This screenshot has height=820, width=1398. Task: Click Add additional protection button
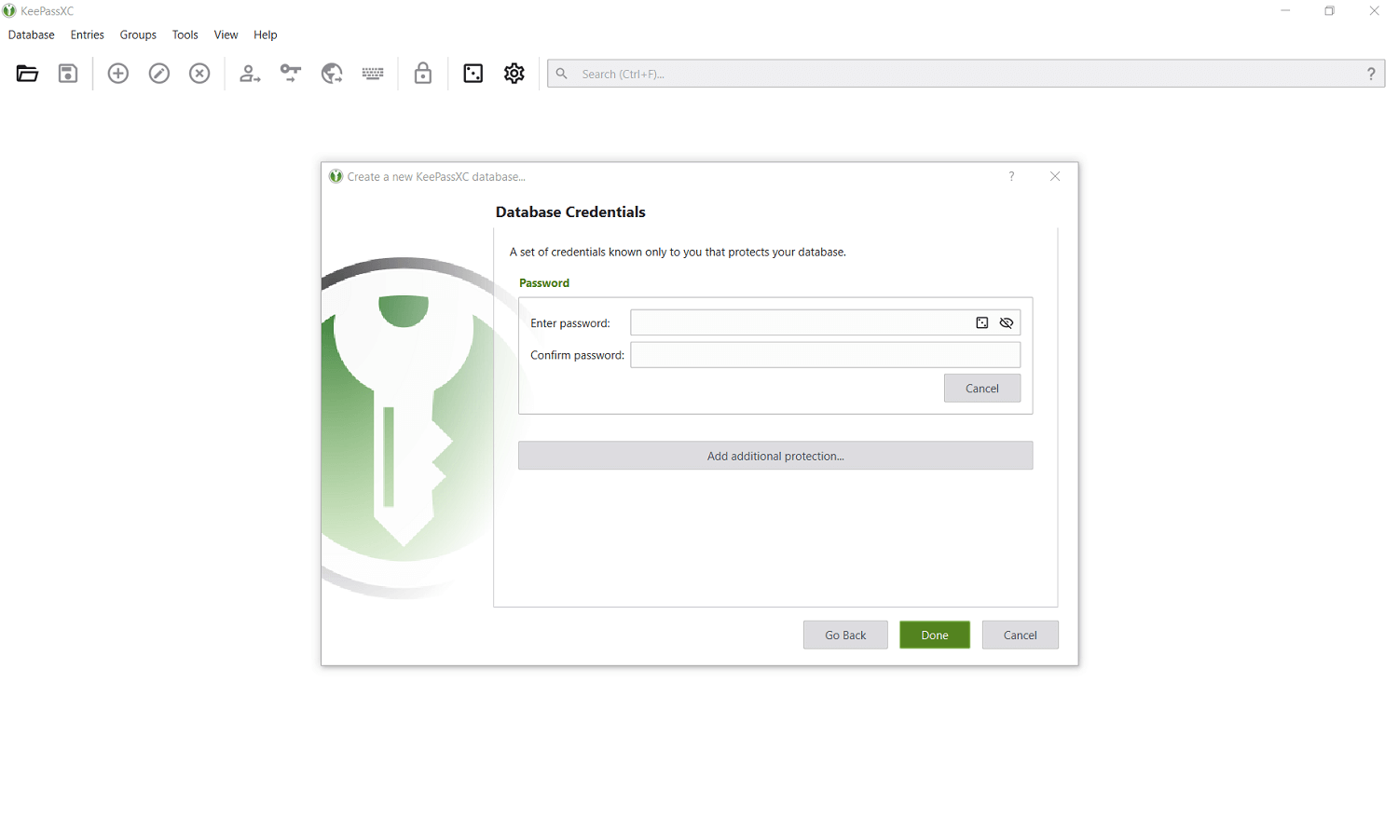pyautogui.click(x=775, y=456)
